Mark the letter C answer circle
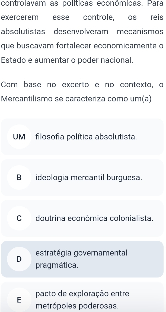Screen dimensions: 166x312 click(x=19, y=218)
